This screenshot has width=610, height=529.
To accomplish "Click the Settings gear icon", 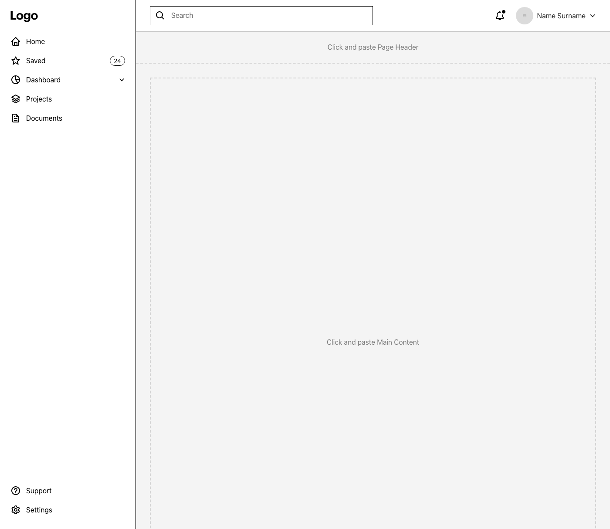I will click(x=16, y=510).
